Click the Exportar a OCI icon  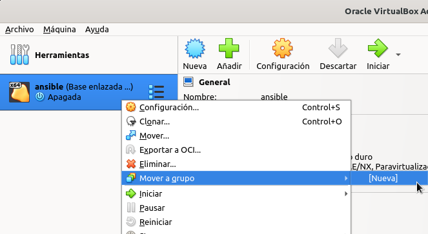tap(130, 150)
